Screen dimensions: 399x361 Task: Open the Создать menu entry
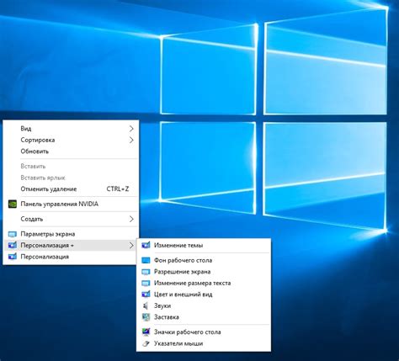coord(71,219)
